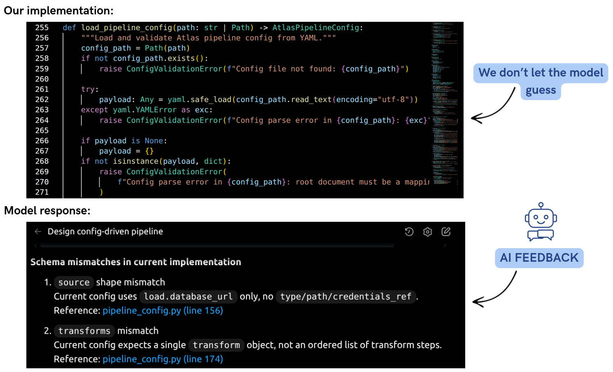
Task: Select the chat title Design config-driven pipeline
Action: point(106,231)
